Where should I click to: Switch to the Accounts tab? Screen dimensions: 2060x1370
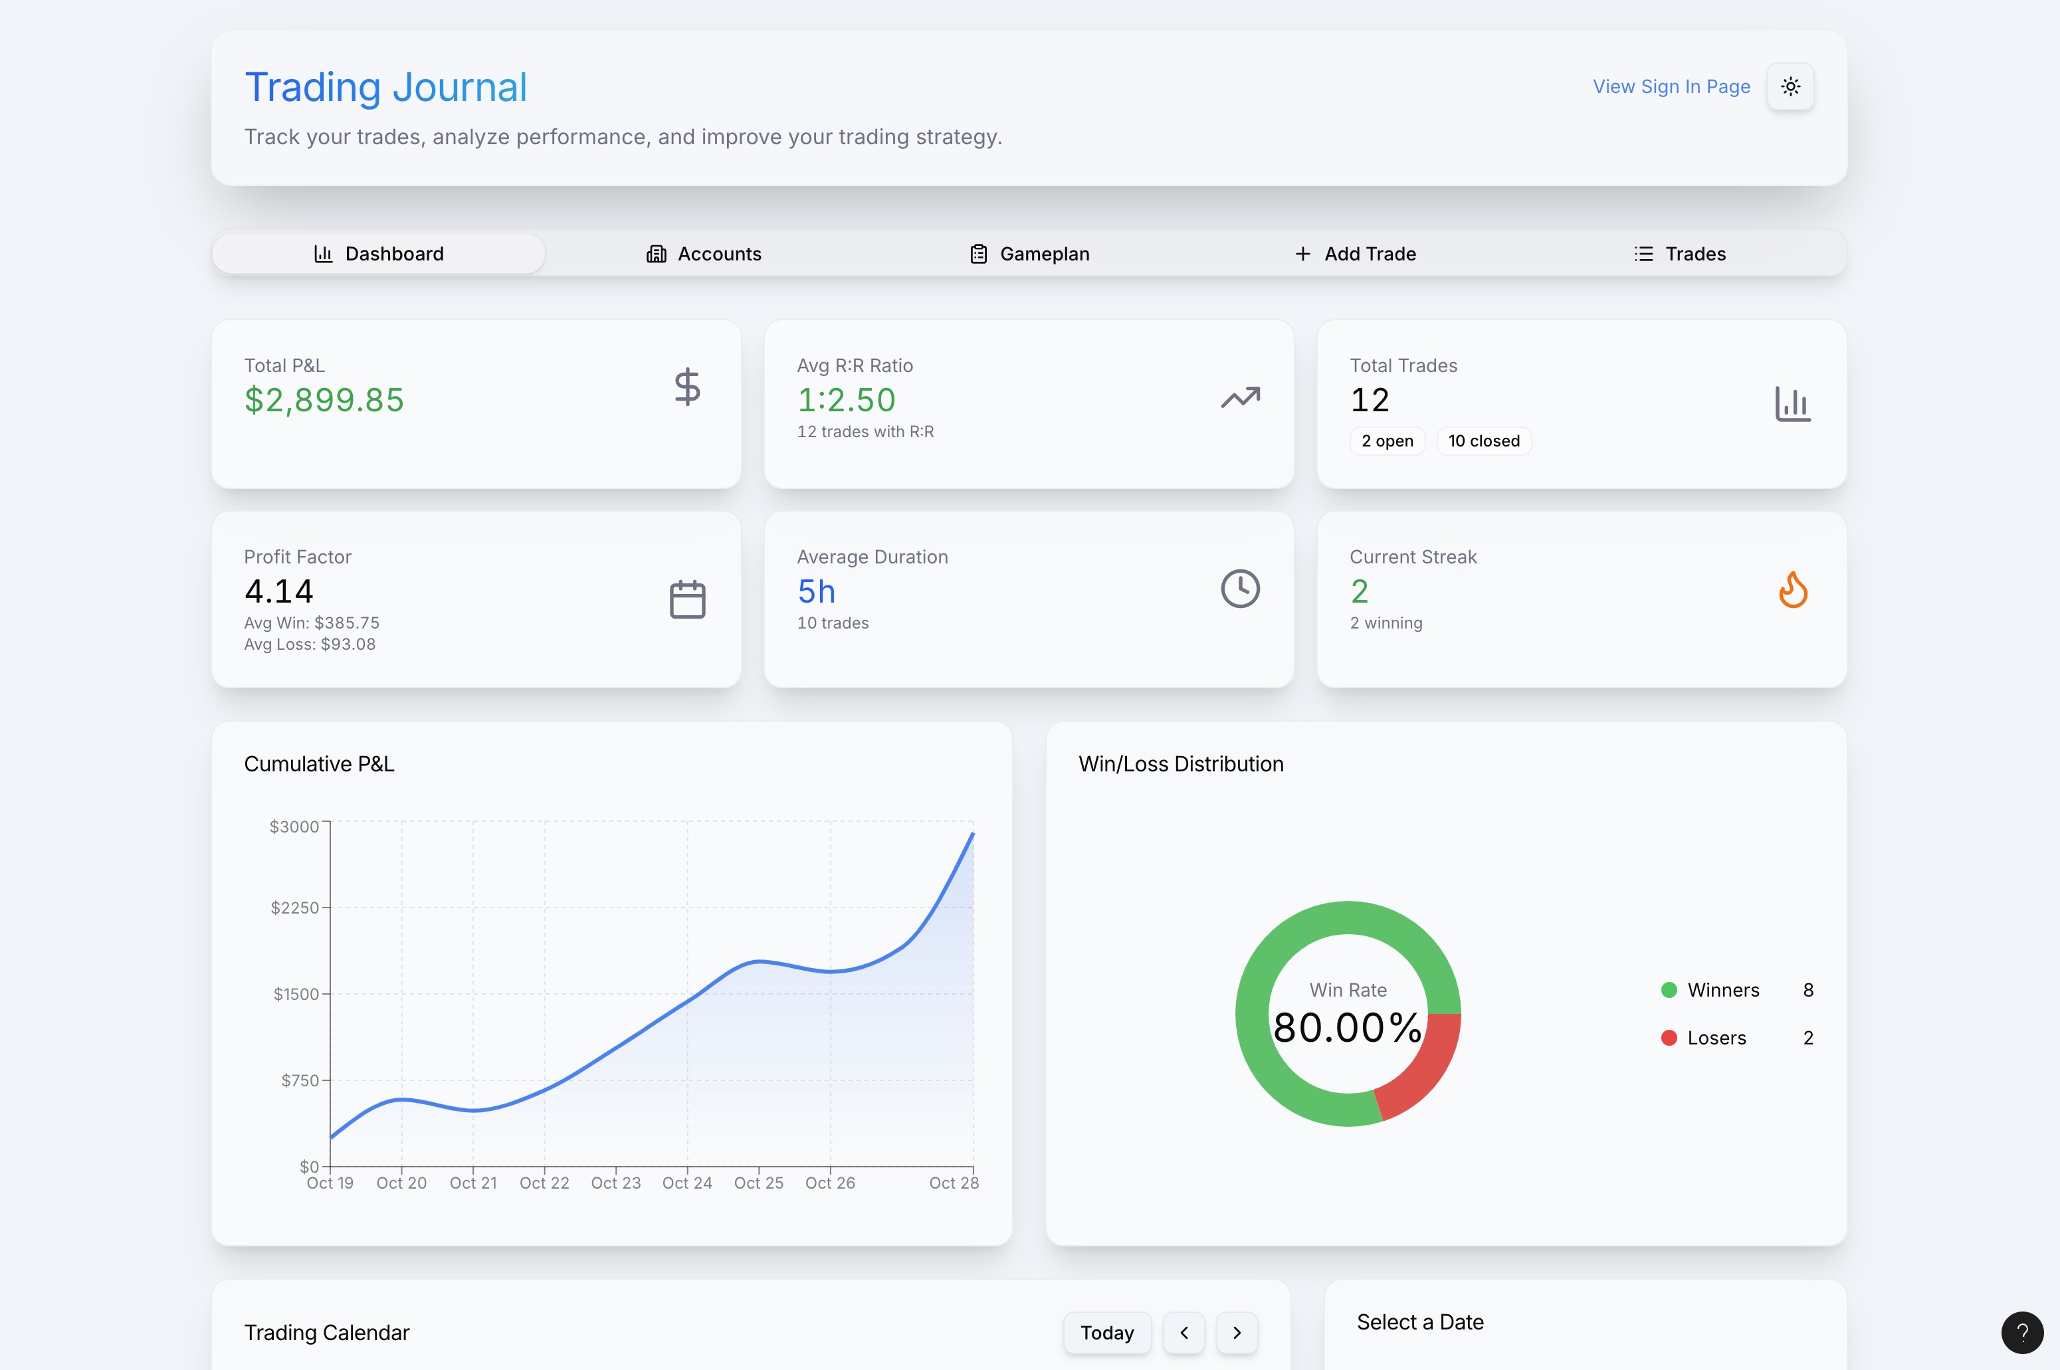704,253
